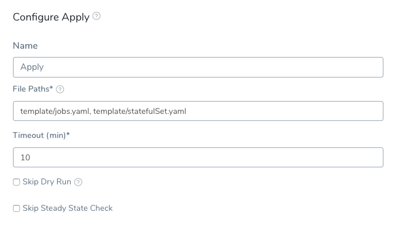Click template/statefulSet.yaml text in File Paths

coord(140,111)
